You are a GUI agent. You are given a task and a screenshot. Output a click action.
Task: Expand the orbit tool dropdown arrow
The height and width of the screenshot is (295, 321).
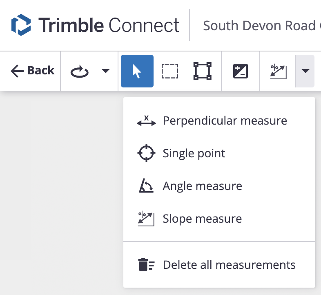point(106,71)
